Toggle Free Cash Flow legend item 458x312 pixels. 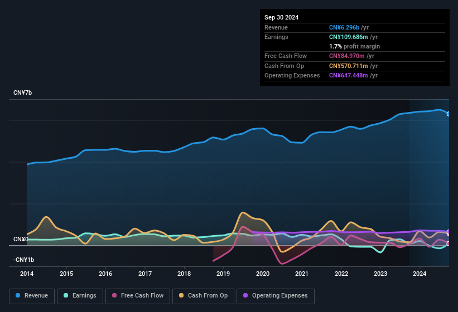(138, 296)
